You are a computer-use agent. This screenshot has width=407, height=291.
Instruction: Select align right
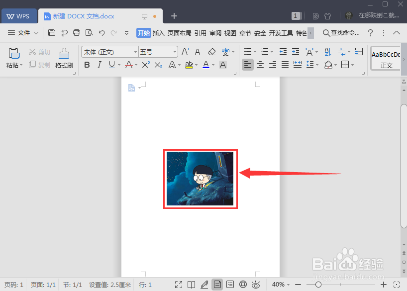273,65
